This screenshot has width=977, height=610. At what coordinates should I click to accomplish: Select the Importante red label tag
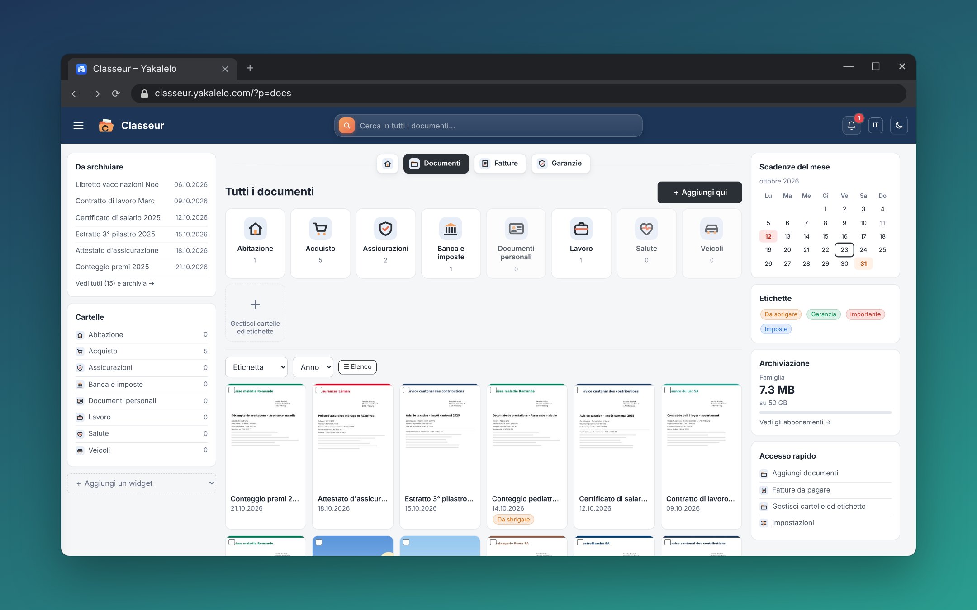(x=865, y=314)
